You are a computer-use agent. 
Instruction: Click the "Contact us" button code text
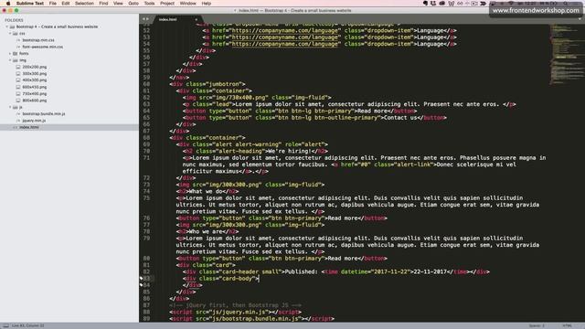click(x=400, y=118)
